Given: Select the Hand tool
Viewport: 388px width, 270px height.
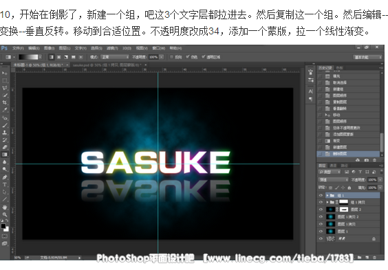Looking at the screenshot, I should pyautogui.click(x=4, y=207).
